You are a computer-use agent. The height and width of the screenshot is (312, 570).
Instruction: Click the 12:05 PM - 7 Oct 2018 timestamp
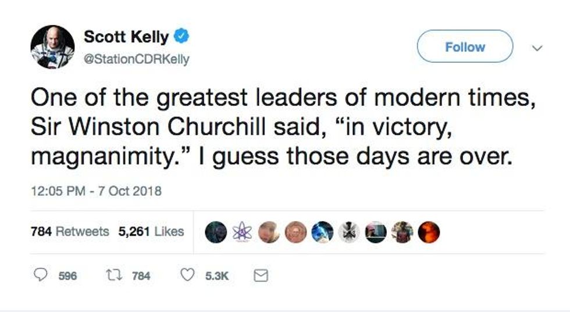coord(96,190)
